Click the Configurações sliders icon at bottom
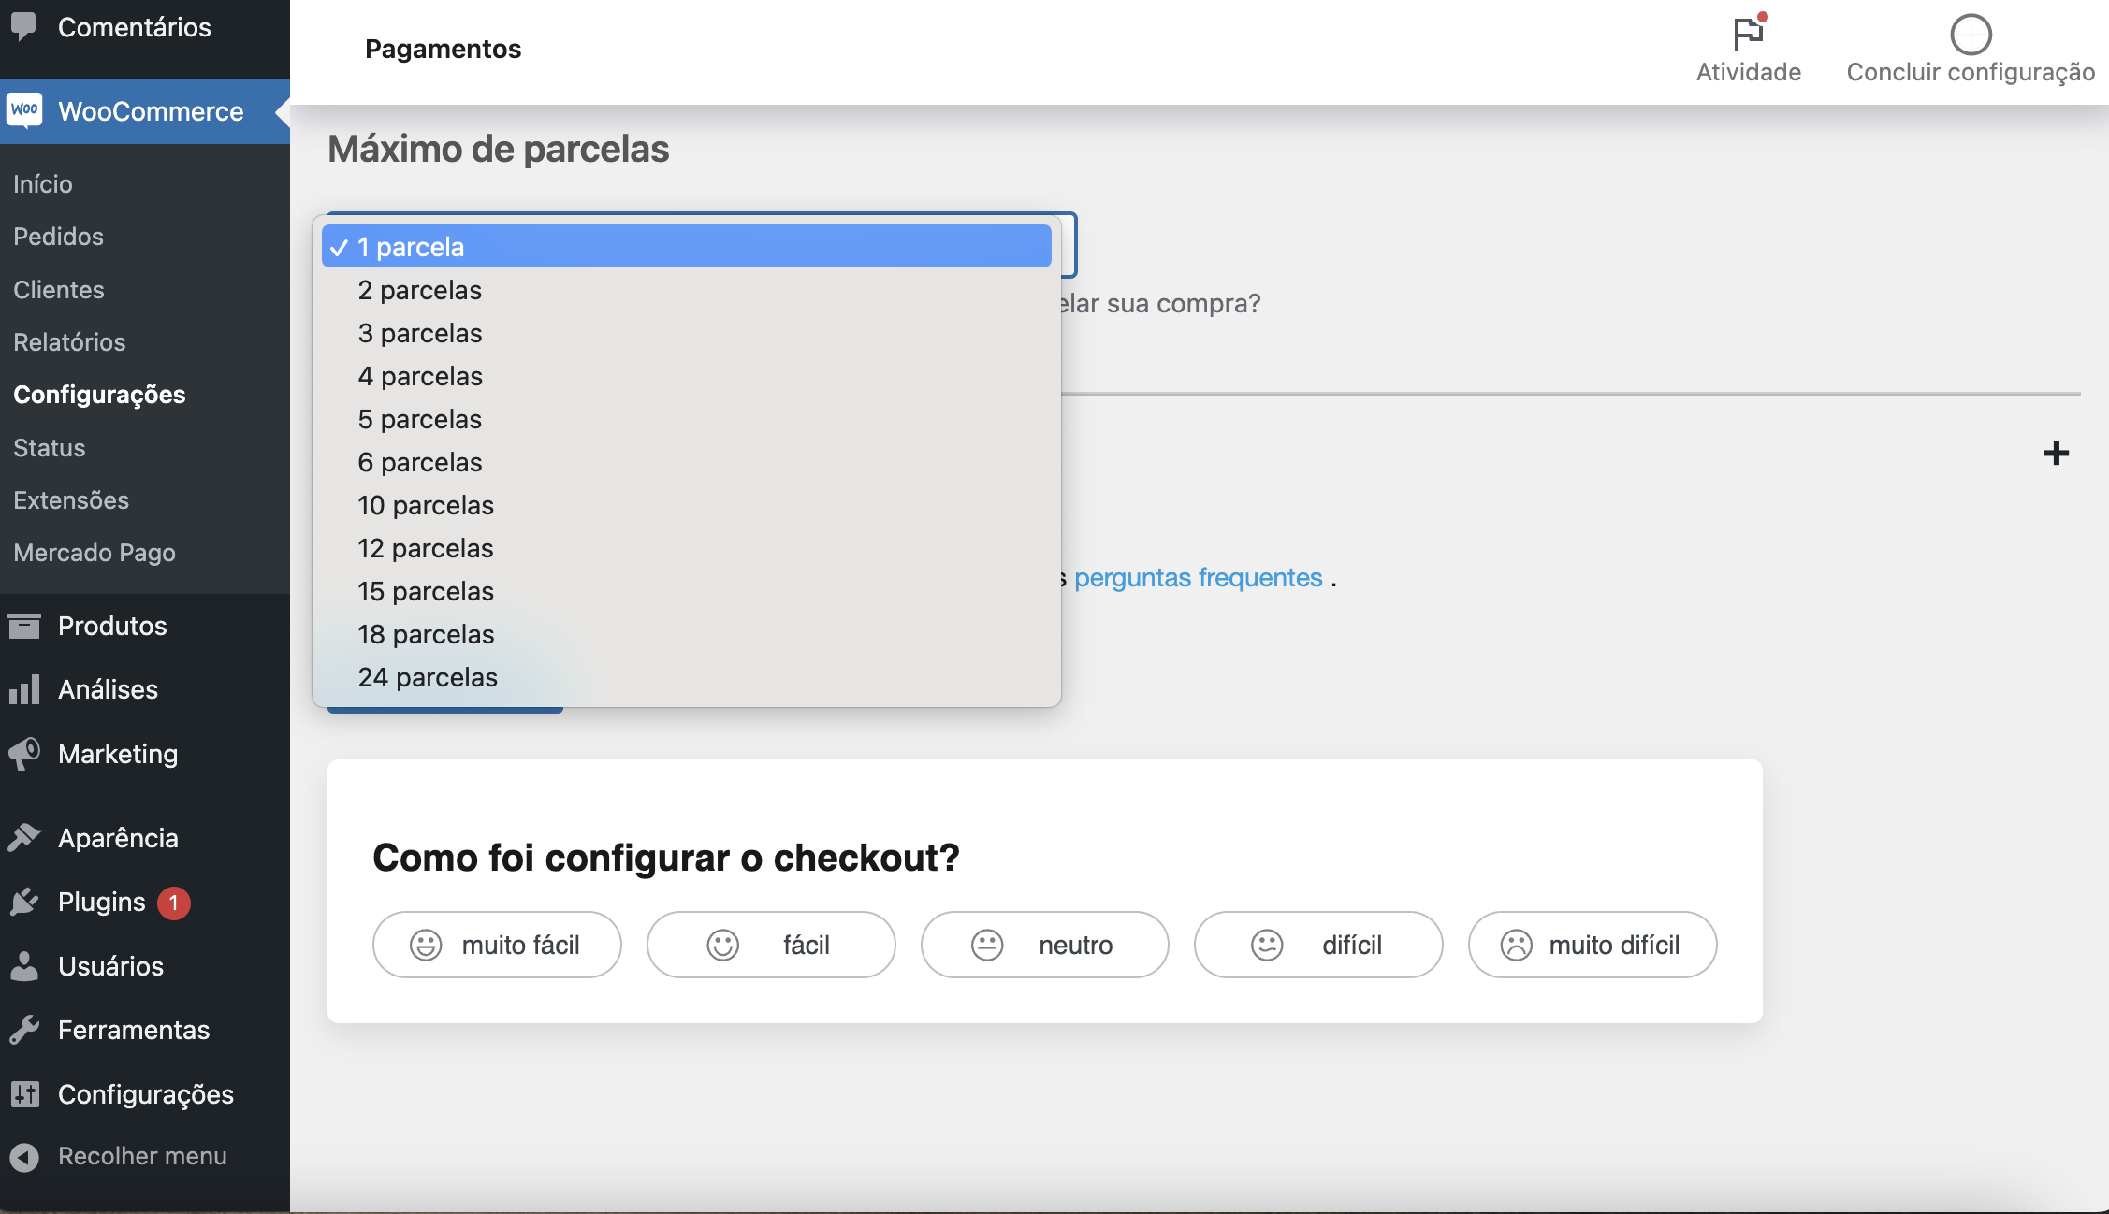This screenshot has width=2109, height=1214. click(x=24, y=1094)
